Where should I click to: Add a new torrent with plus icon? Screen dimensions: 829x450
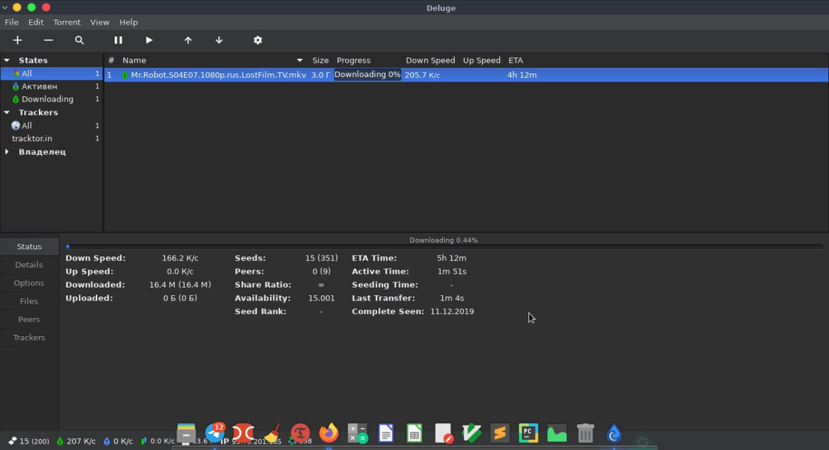(x=17, y=40)
